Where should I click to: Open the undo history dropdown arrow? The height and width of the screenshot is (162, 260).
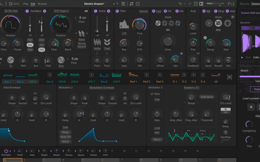click(x=185, y=4)
